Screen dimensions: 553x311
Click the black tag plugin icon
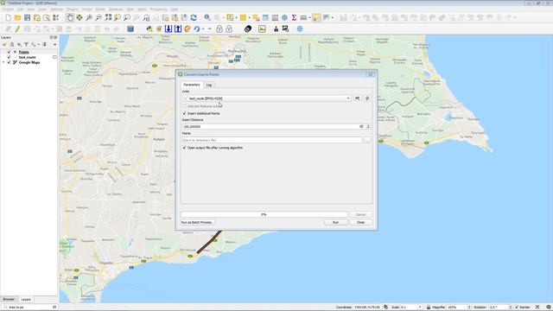248,29
